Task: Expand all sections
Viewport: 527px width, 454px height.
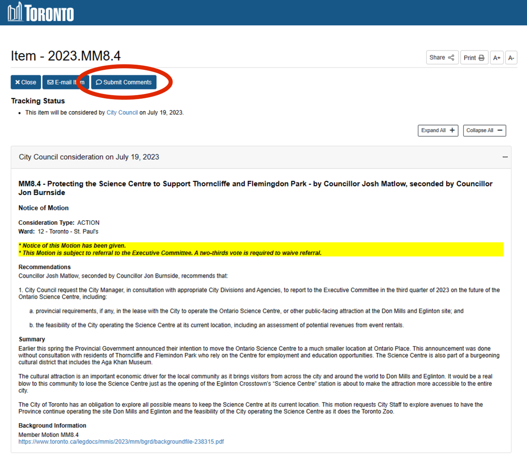Action: click(x=438, y=130)
